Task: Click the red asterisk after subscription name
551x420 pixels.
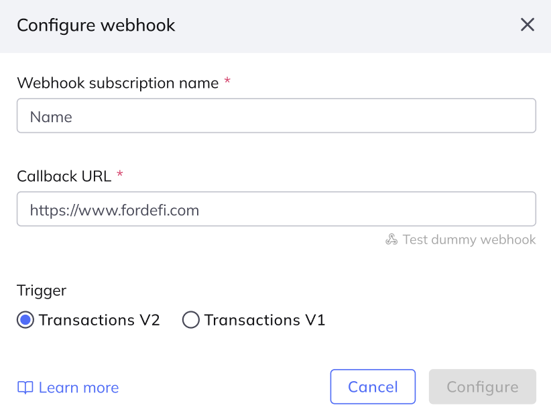Action: 227,81
